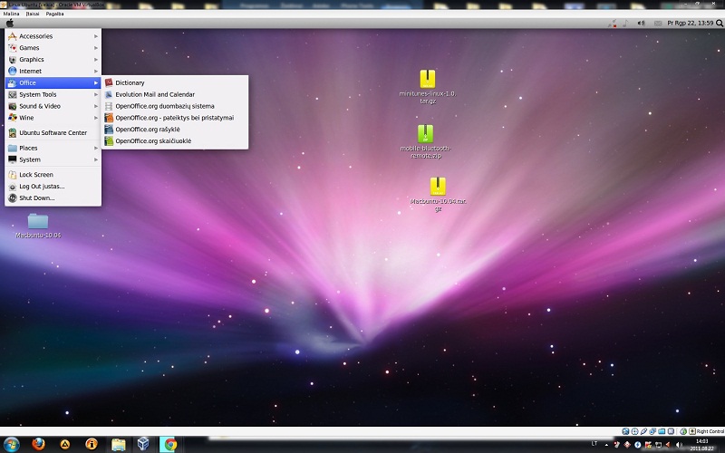This screenshot has width=725, height=453.
Task: Click the search magnifier in top panel
Action: 720,23
